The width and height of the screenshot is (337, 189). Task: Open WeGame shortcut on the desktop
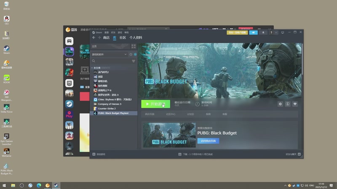pos(6,152)
